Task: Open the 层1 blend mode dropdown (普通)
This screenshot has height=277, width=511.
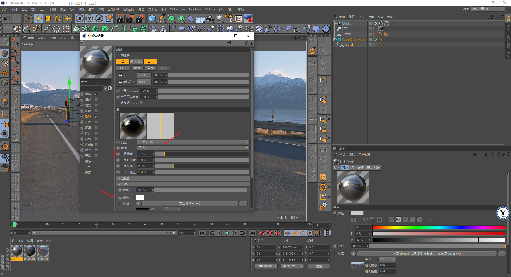Action: tap(144, 75)
